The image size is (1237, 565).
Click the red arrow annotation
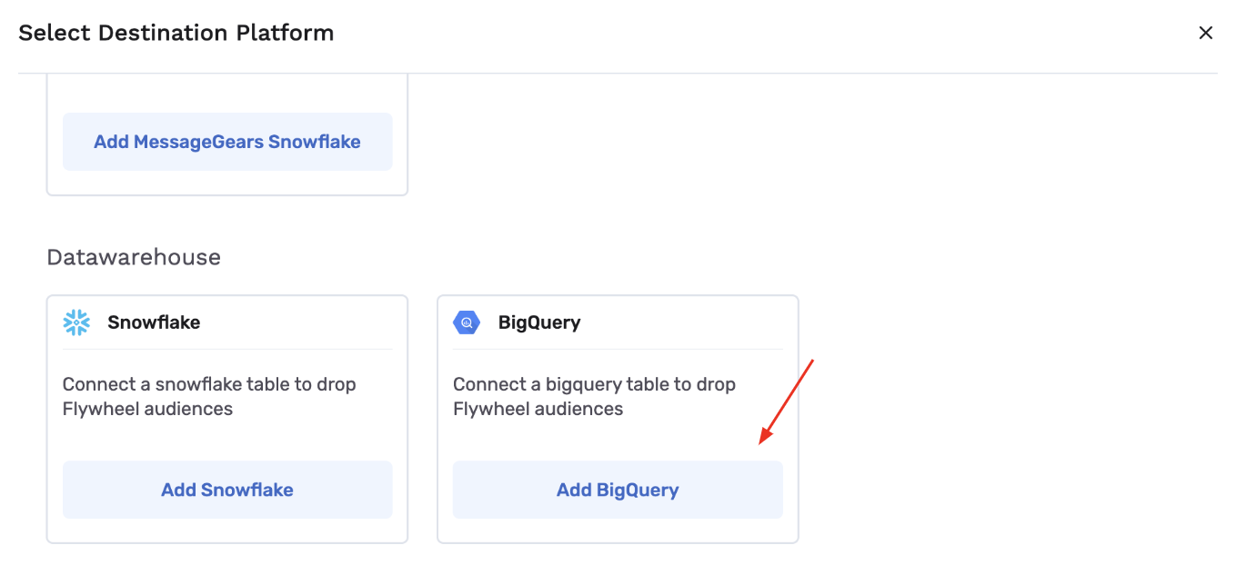[786, 401]
